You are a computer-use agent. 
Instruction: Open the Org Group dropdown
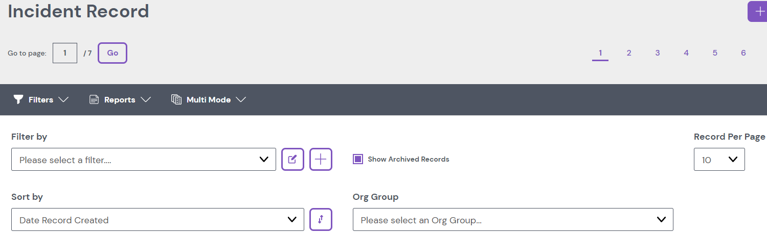pos(512,220)
